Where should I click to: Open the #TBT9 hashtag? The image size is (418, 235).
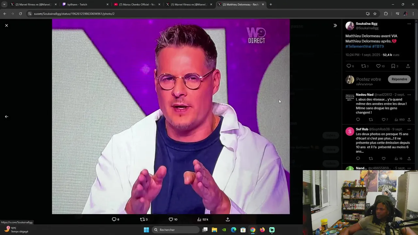[x=378, y=46]
